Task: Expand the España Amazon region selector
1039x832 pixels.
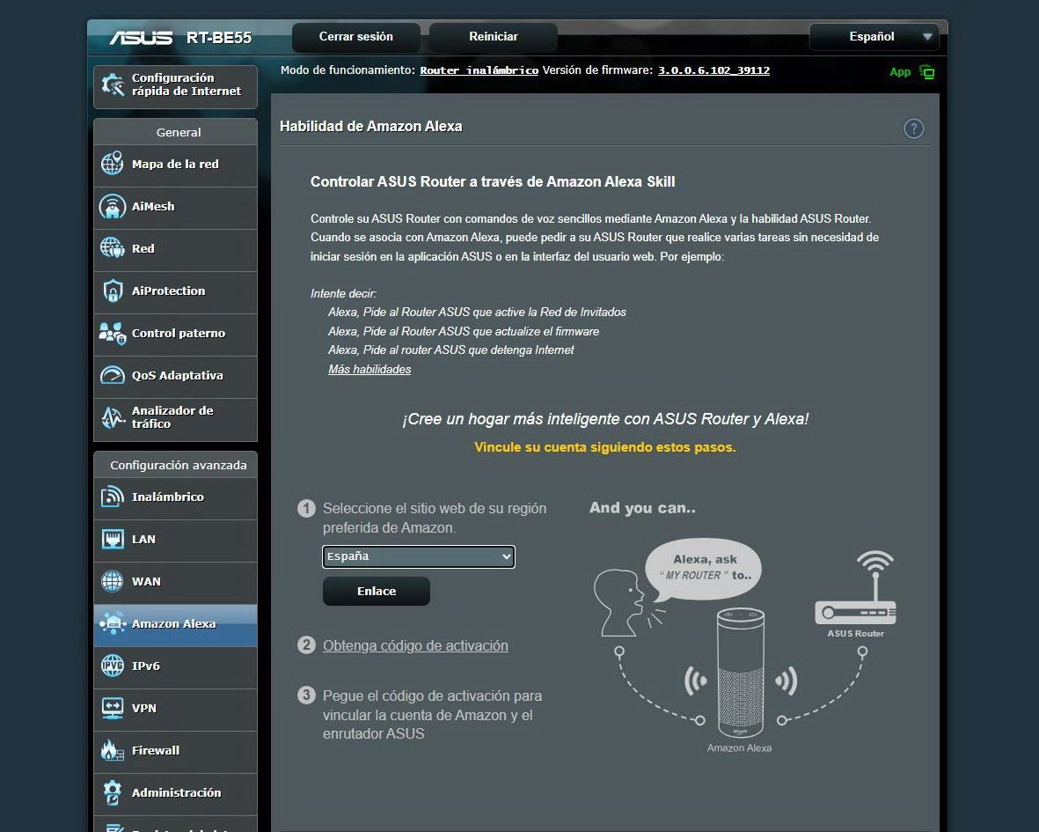Action: (418, 556)
